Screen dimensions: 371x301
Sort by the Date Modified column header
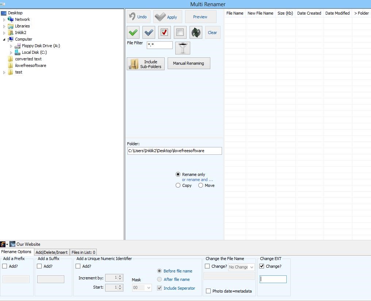tap(337, 13)
